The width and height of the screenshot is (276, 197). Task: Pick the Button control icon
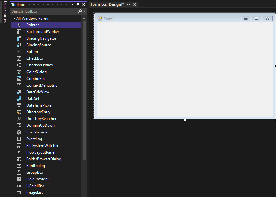[x=19, y=52]
